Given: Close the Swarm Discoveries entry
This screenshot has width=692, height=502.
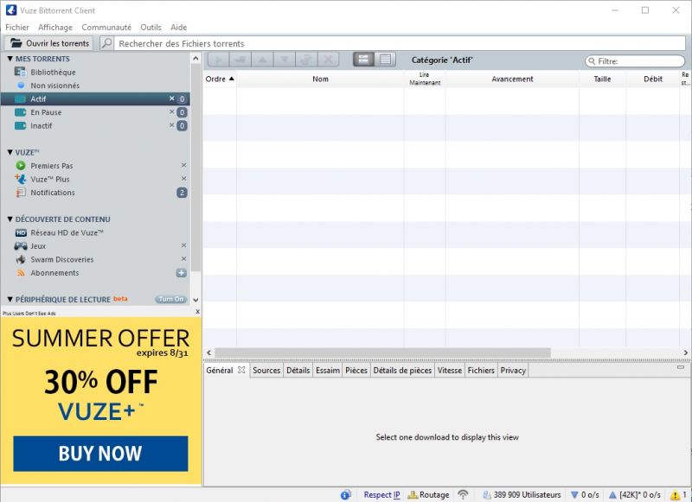Looking at the screenshot, I should point(184,258).
